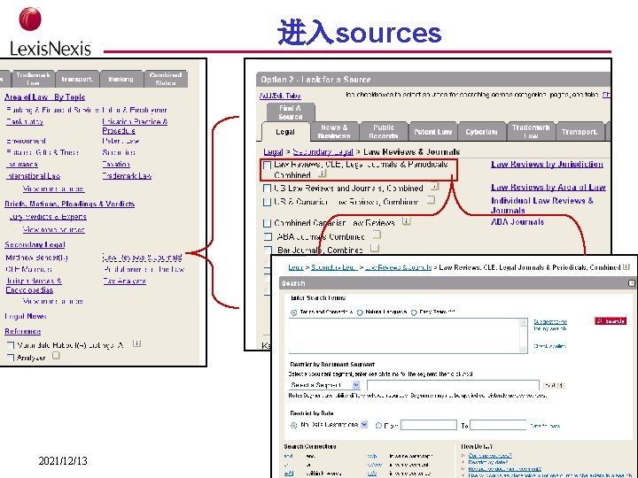Select Natural Language radio option

click(x=360, y=312)
